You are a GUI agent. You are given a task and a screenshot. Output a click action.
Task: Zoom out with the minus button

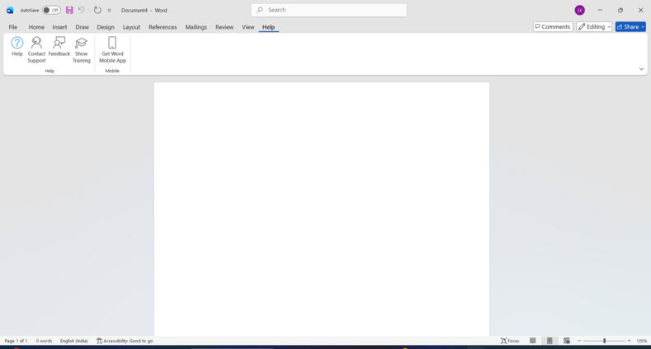(x=579, y=341)
